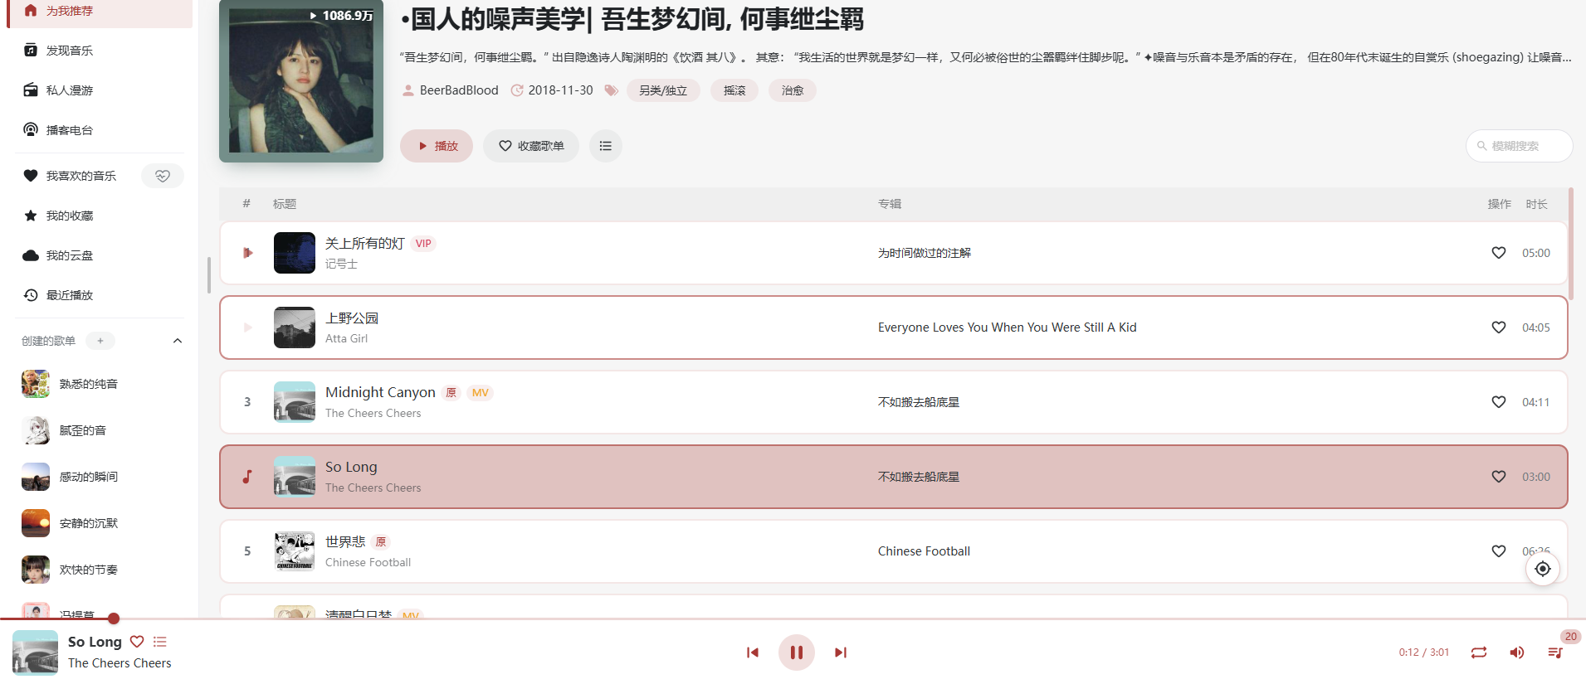
Task: Go to 私人漫游 in the sidebar
Action: 100,90
